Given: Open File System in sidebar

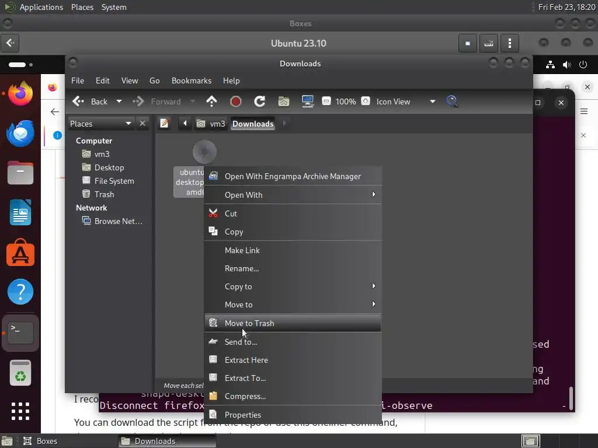Looking at the screenshot, I should click(x=114, y=181).
